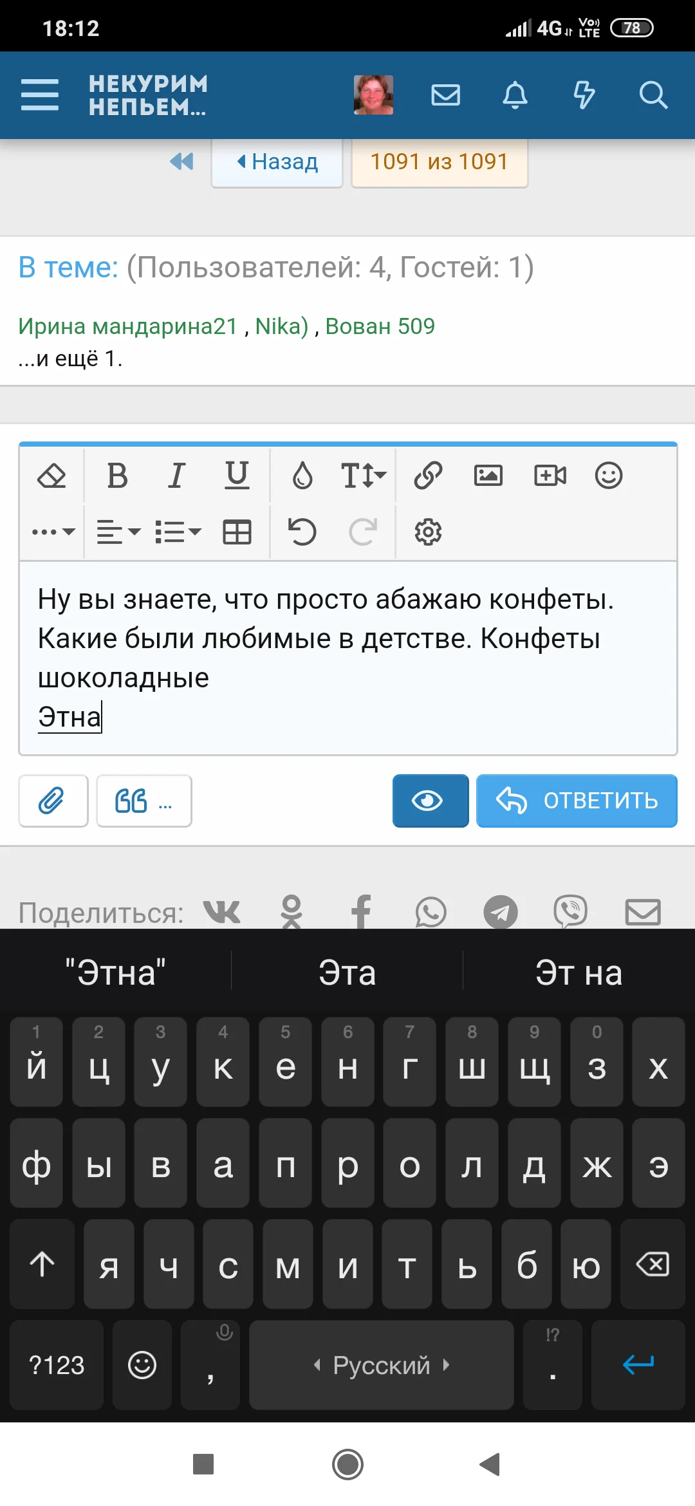Image resolution: width=695 pixels, height=1506 pixels.
Task: Tap Android back triangle button
Action: point(490,1464)
